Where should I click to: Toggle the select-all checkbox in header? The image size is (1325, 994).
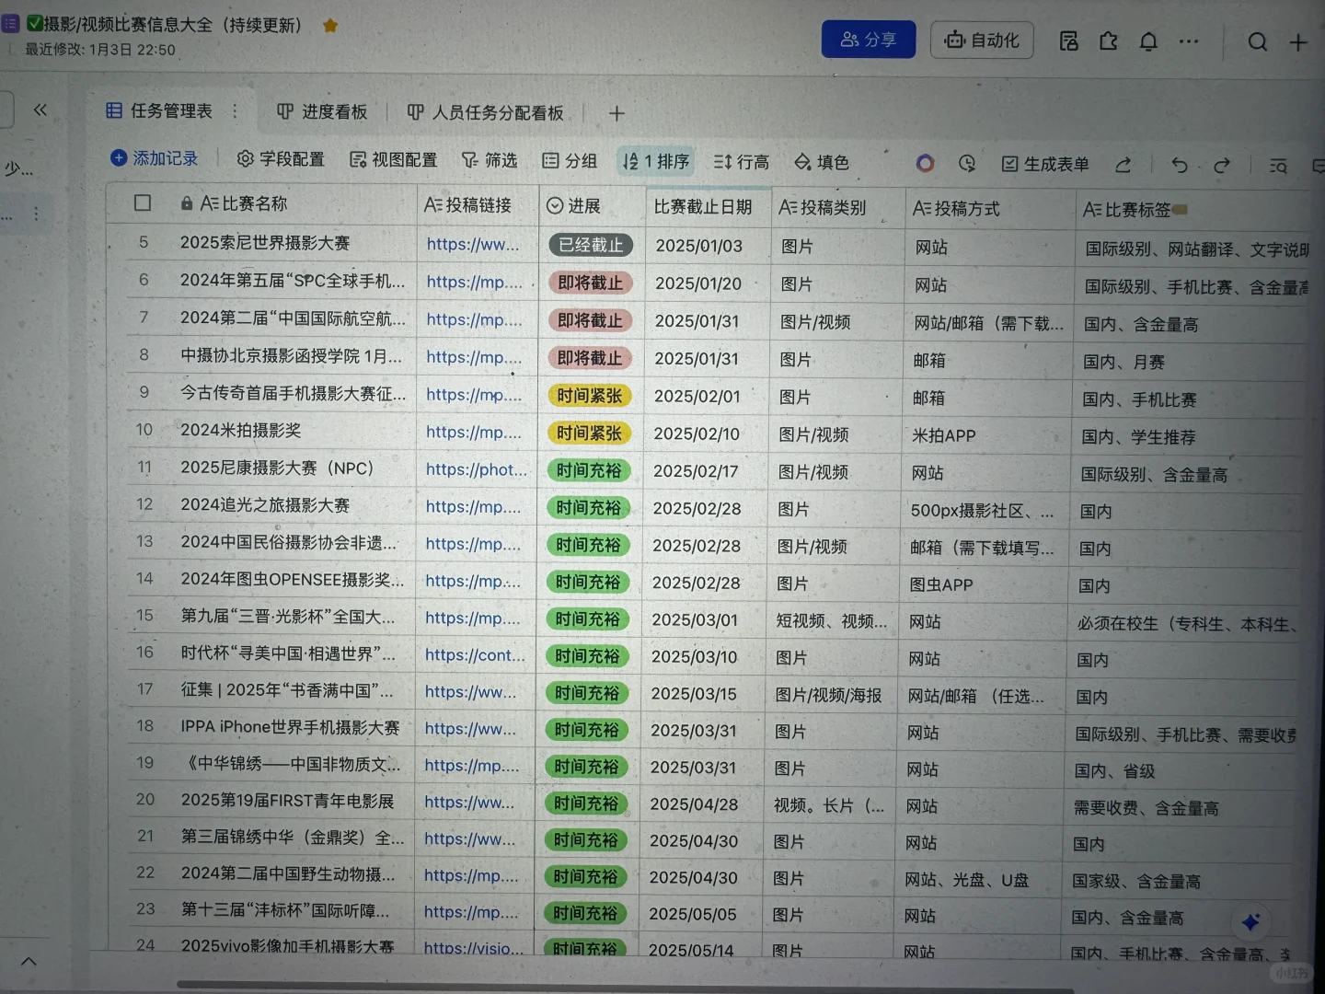click(143, 202)
